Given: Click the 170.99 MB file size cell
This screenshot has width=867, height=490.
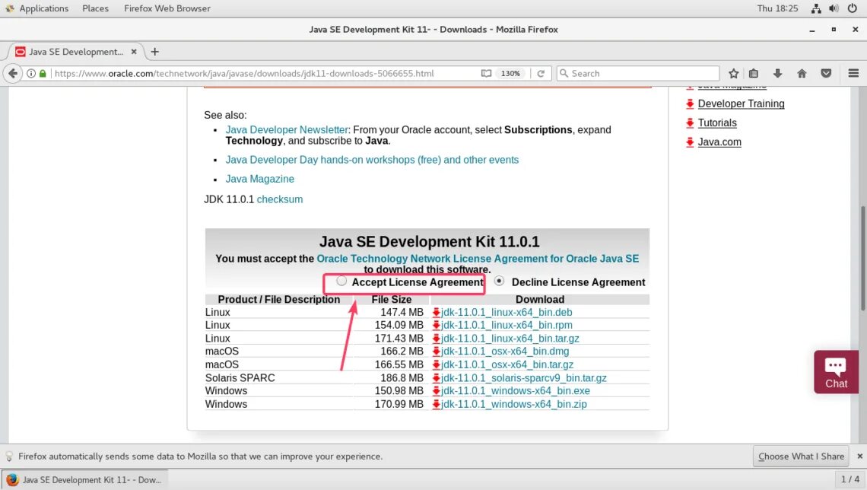Looking at the screenshot, I should click(399, 404).
